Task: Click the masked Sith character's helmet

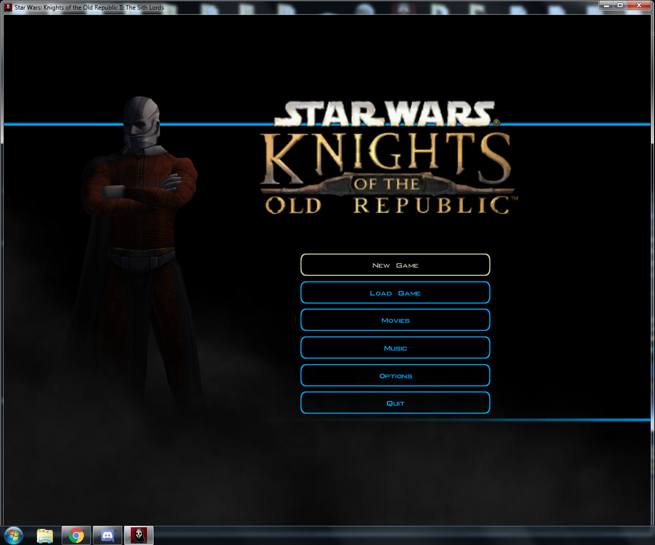Action: pos(141,119)
